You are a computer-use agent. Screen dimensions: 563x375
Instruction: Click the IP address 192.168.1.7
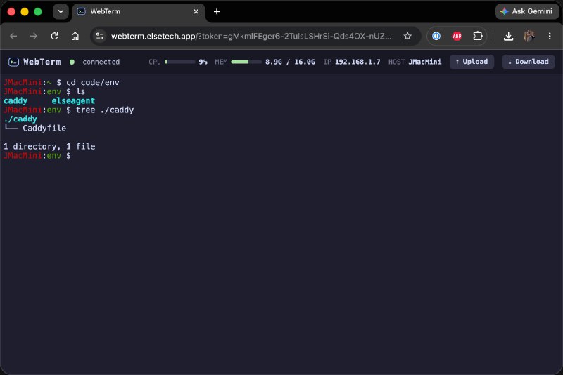tap(358, 62)
